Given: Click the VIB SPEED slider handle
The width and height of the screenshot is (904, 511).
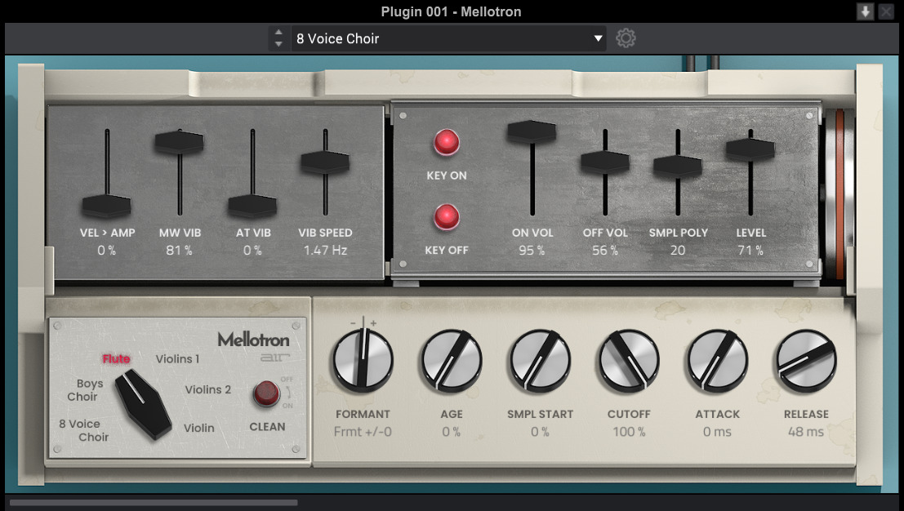Looking at the screenshot, I should (325, 162).
